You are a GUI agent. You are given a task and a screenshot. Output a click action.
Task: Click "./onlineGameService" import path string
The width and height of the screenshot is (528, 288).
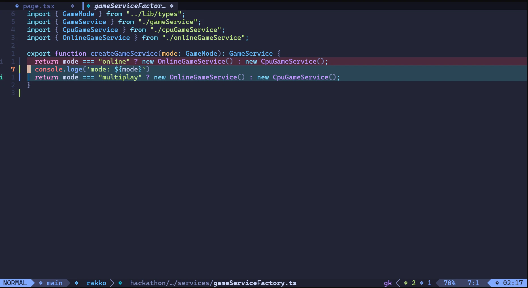coord(203,38)
